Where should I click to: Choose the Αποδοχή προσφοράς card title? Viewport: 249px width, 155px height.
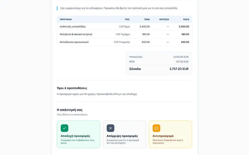[x=75, y=136]
